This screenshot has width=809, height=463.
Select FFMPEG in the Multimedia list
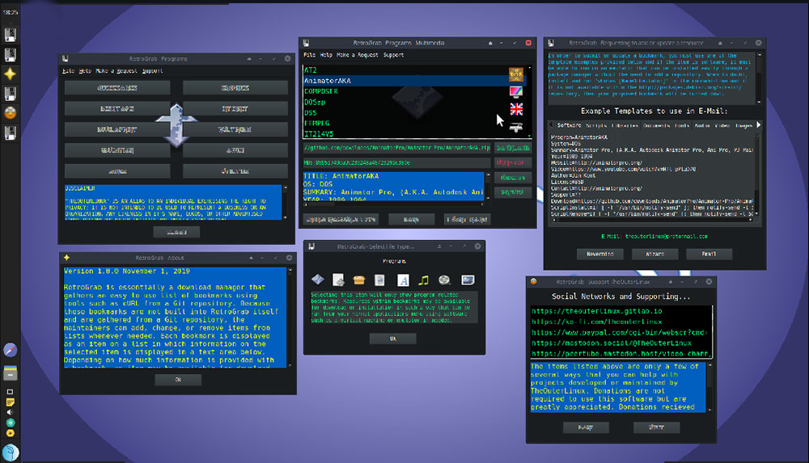click(x=405, y=124)
